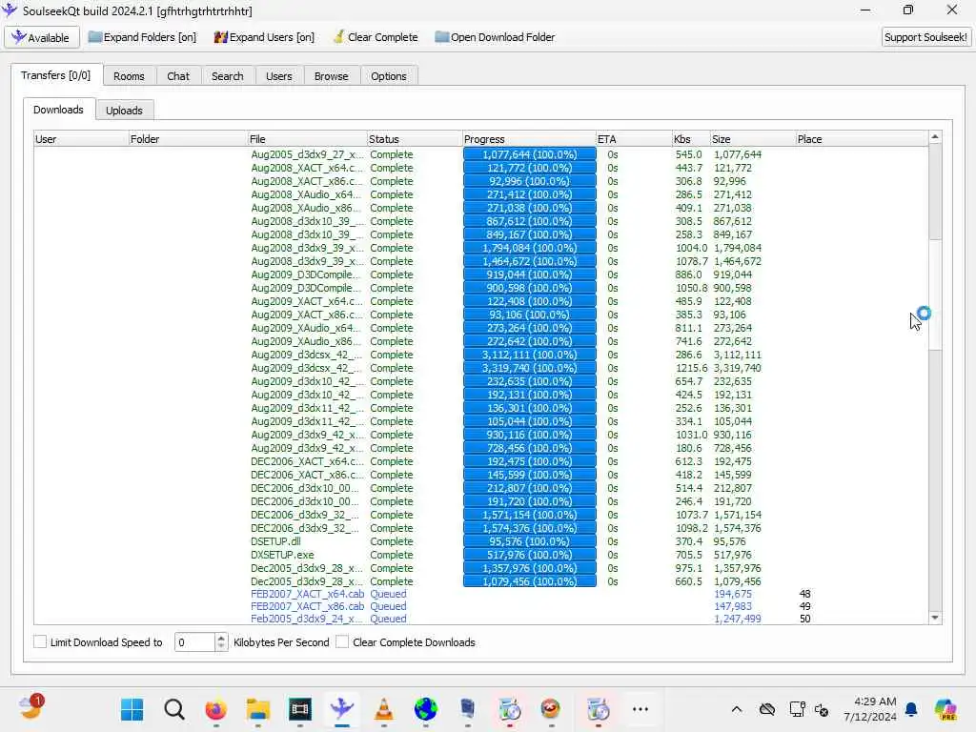Click scrollbar up arrow in downloads list

tap(935, 137)
